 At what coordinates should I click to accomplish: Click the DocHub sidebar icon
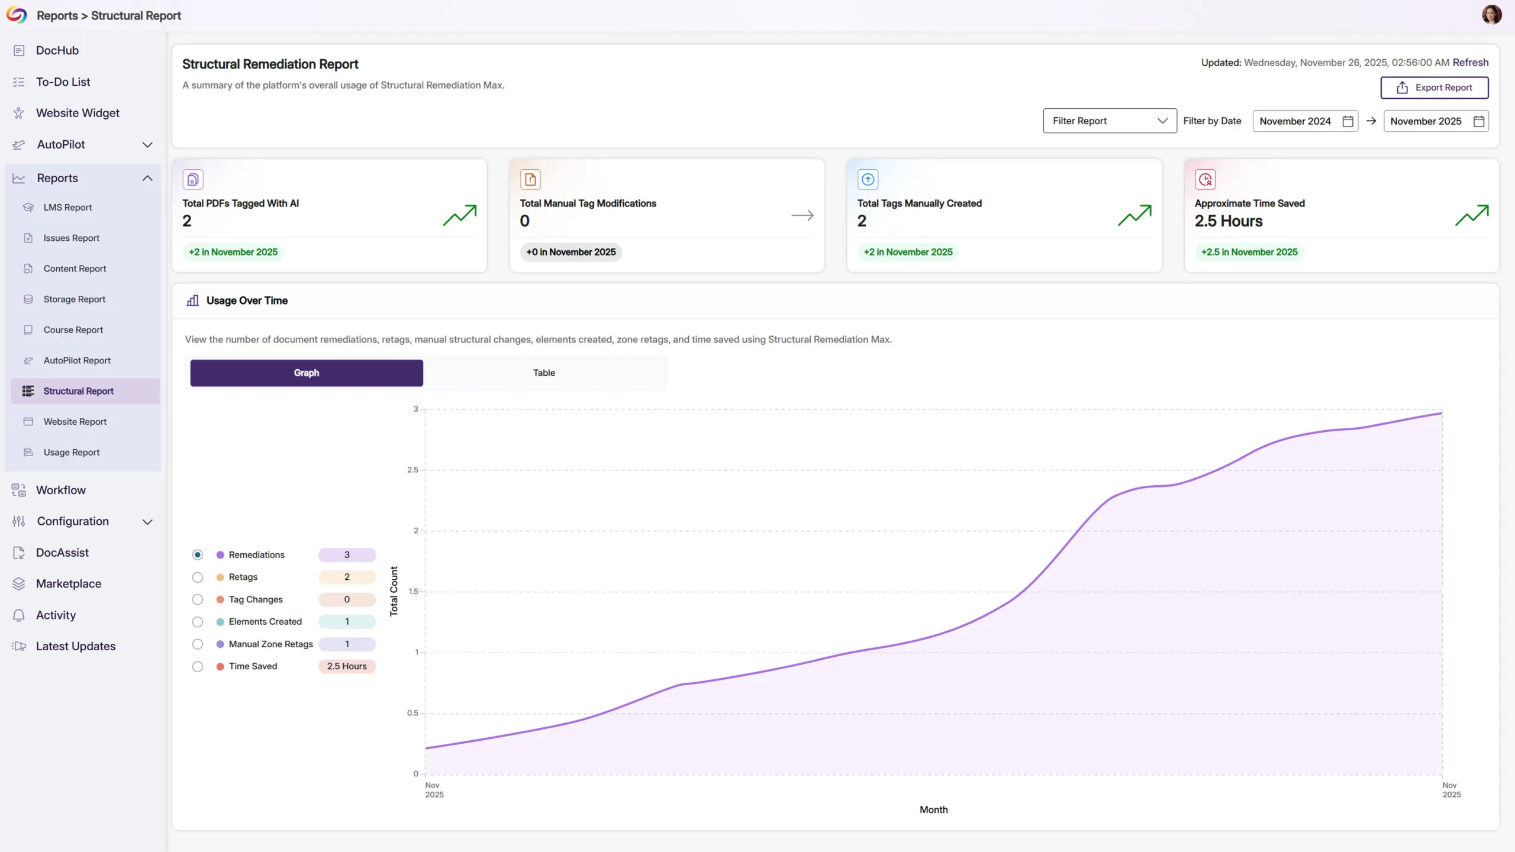19,50
